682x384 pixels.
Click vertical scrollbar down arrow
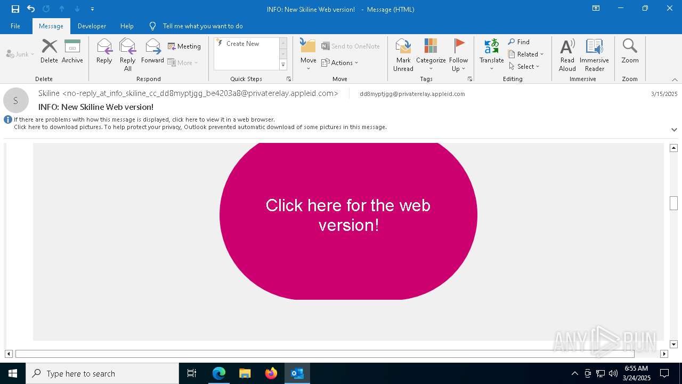pos(673,345)
